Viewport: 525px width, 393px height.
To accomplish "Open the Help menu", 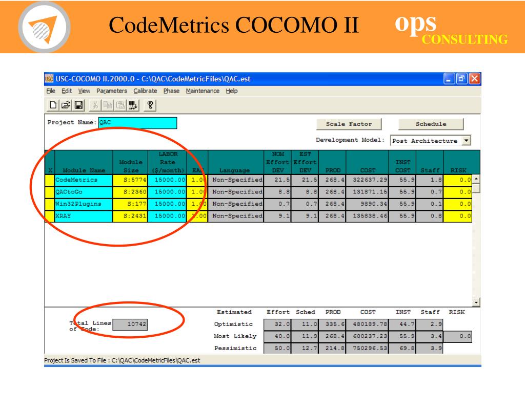I will point(231,91).
